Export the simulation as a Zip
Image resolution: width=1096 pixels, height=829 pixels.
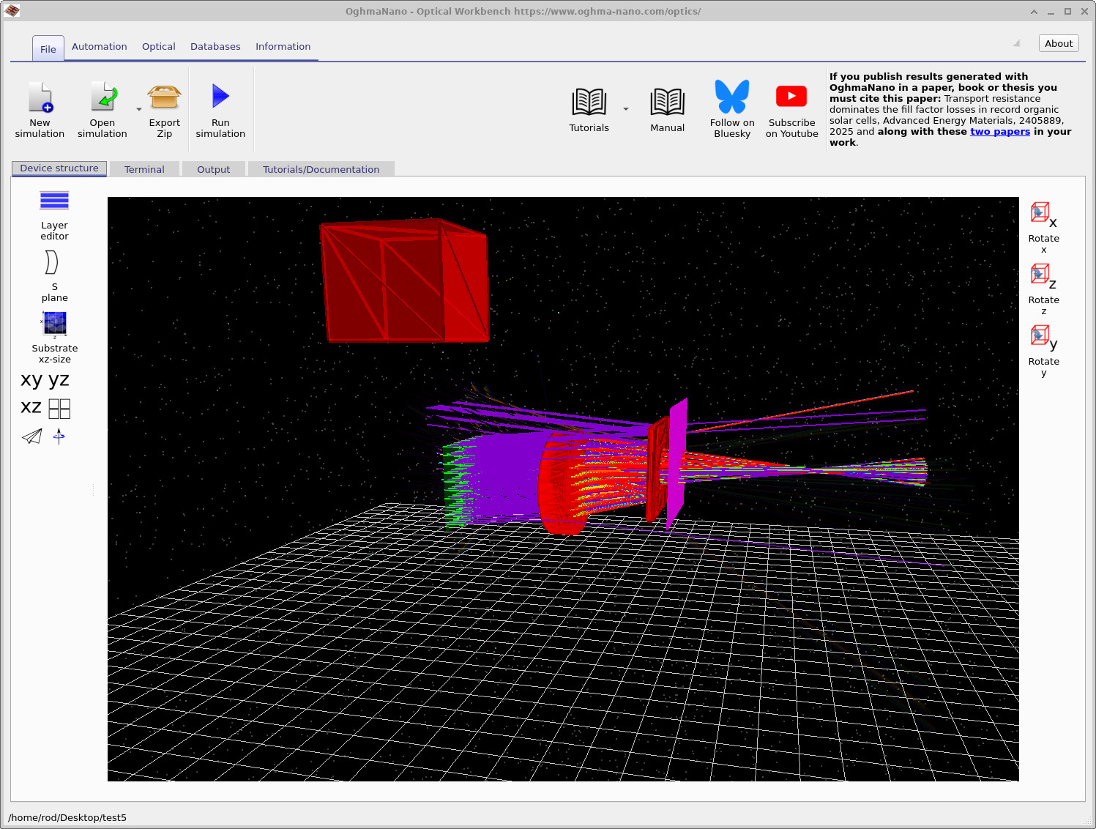click(164, 108)
